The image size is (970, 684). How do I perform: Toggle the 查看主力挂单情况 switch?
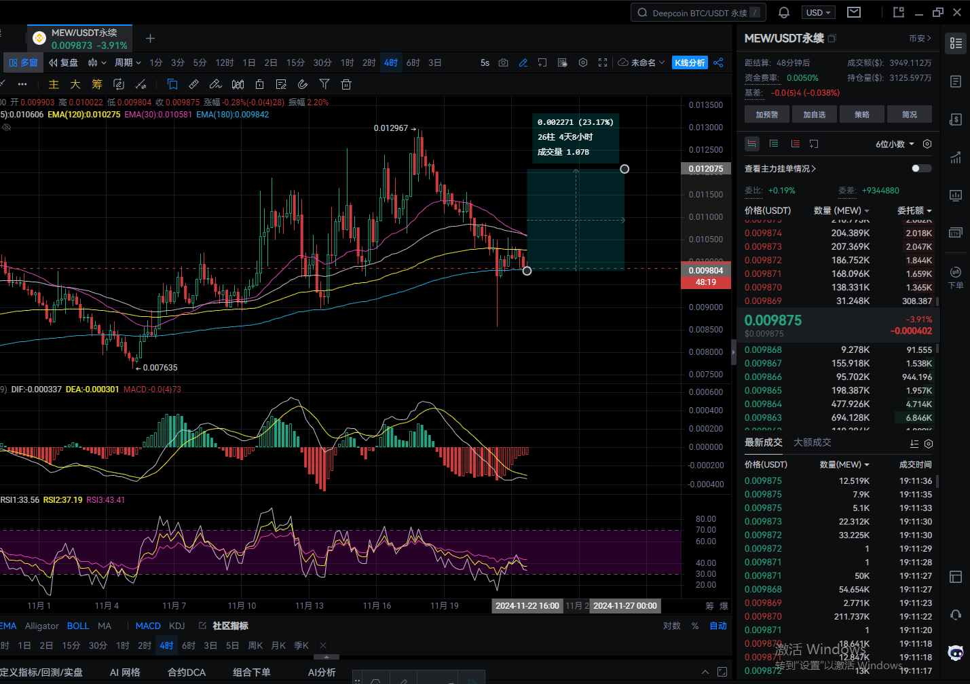921,168
